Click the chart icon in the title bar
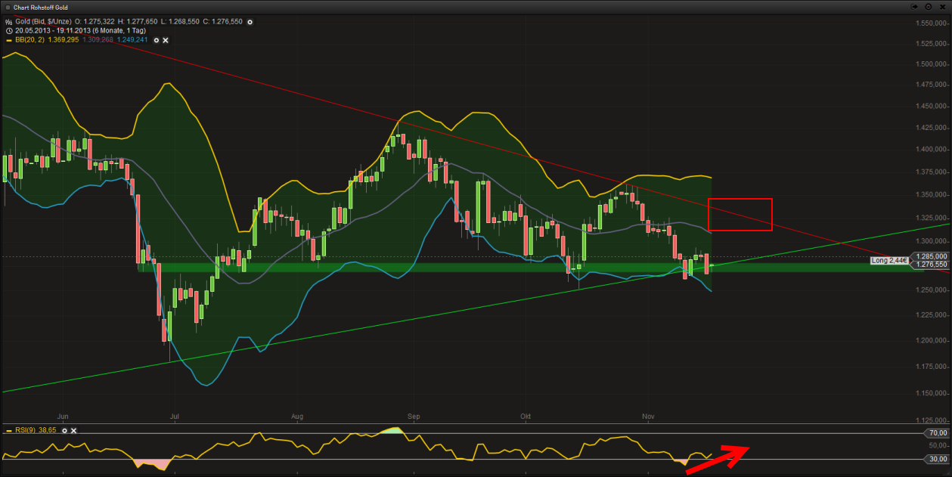The height and width of the screenshot is (477, 952). pyautogui.click(x=7, y=6)
